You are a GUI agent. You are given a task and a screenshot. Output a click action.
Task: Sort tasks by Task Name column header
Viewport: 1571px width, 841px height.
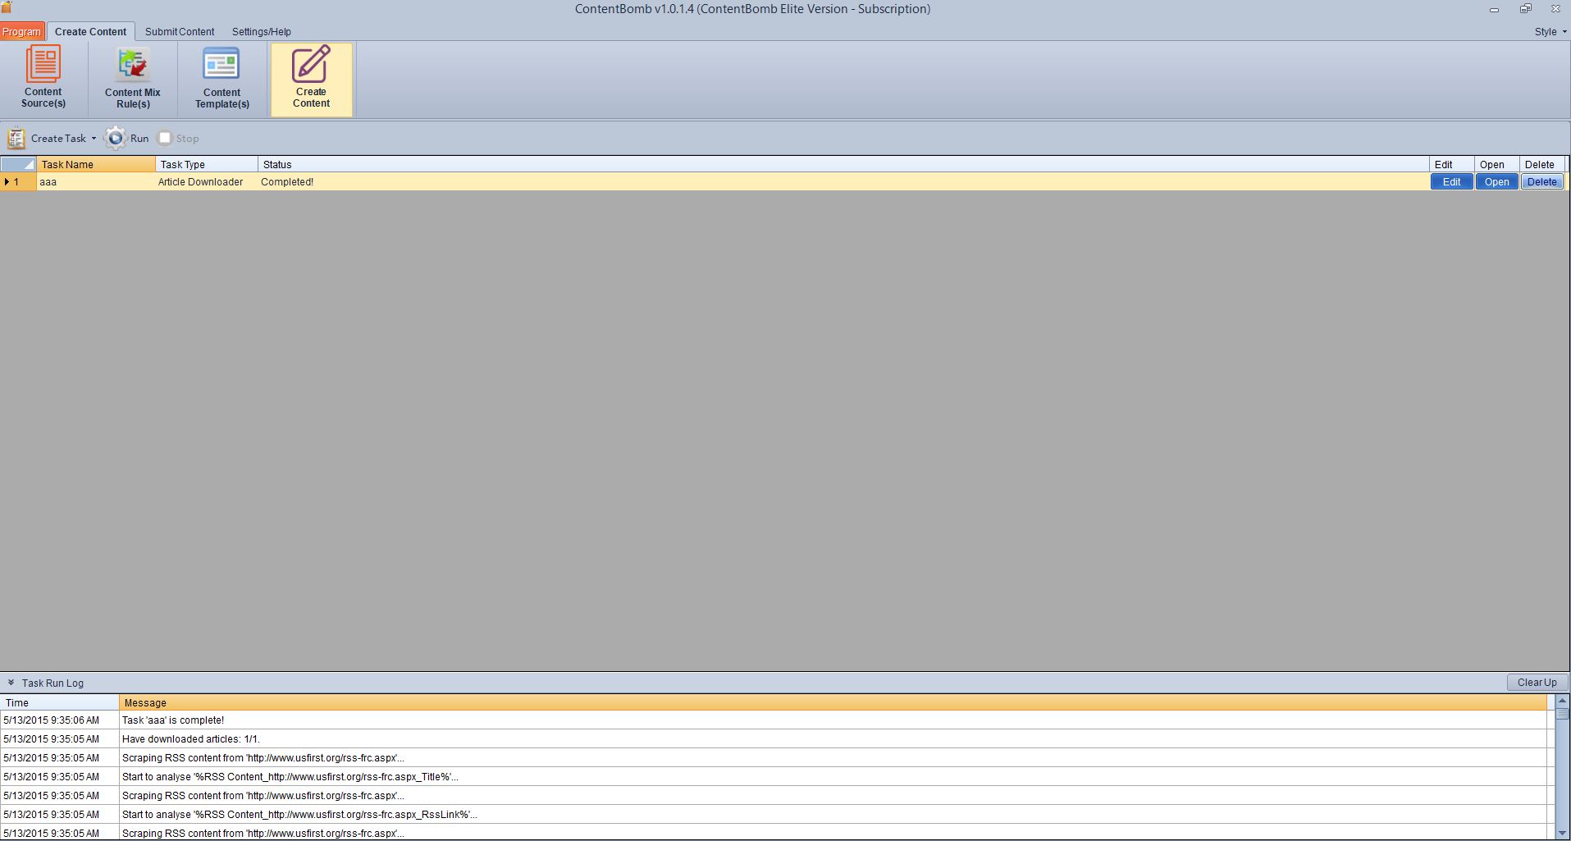click(95, 165)
